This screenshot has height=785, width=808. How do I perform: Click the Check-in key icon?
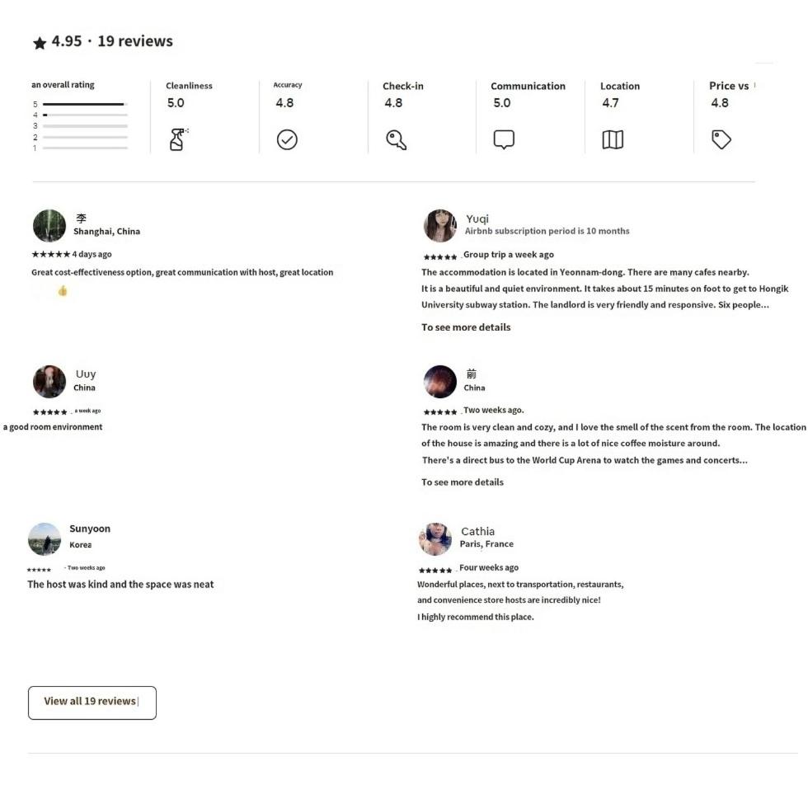point(396,140)
